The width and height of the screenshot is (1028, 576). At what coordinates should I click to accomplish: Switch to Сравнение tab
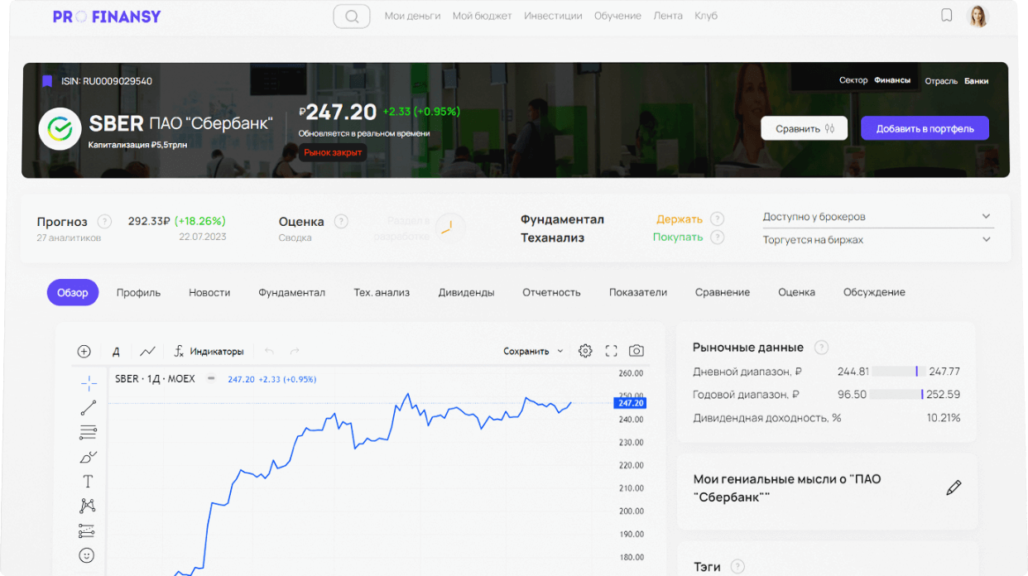(723, 292)
